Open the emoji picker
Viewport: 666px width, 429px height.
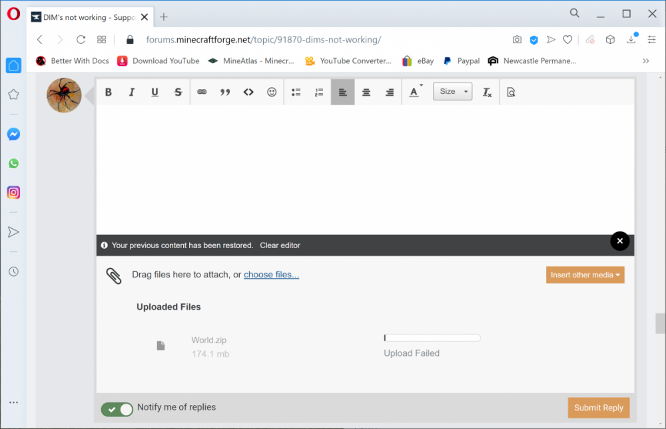(272, 92)
